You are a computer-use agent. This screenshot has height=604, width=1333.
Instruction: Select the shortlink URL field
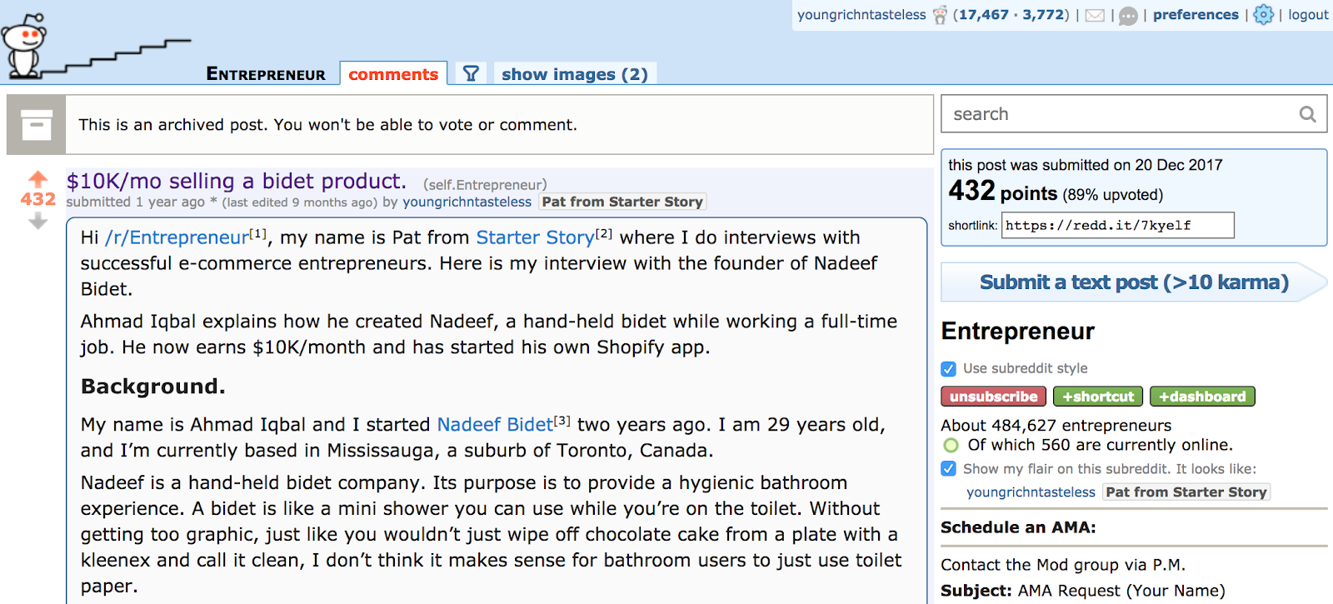pyautogui.click(x=1116, y=225)
